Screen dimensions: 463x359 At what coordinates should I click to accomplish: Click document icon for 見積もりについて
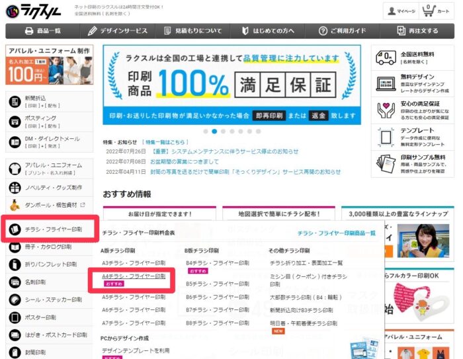pos(167,30)
